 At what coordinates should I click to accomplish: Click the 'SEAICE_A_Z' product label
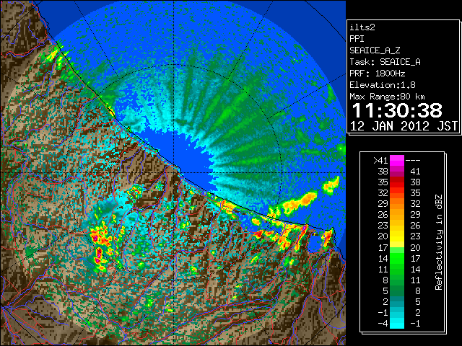pyautogui.click(x=375, y=50)
